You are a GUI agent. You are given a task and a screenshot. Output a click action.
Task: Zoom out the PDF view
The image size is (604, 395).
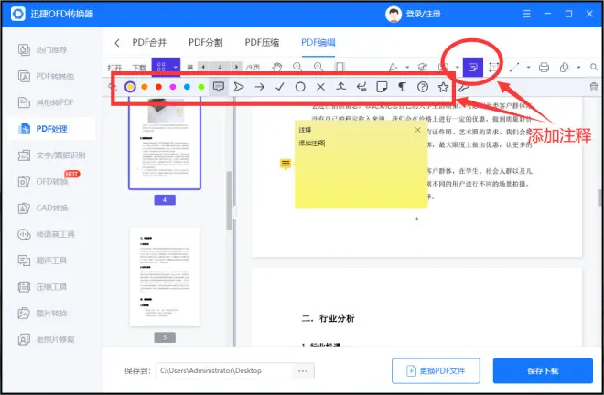297,67
